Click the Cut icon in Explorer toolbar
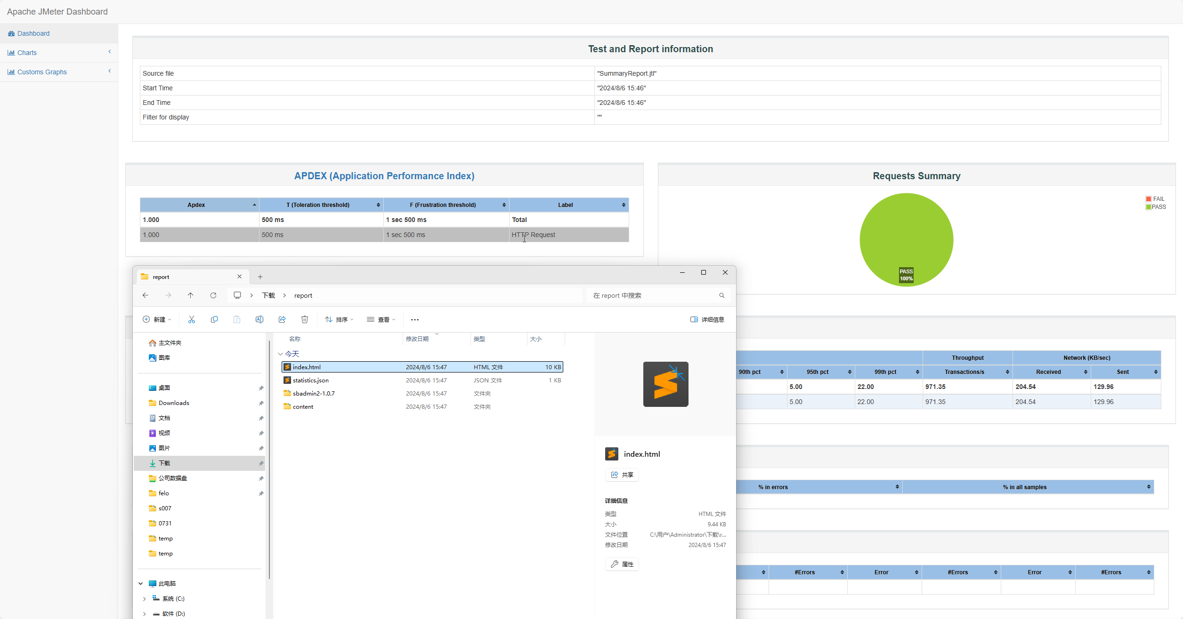Screen dimensions: 1183x619 pyautogui.click(x=192, y=319)
